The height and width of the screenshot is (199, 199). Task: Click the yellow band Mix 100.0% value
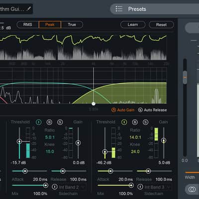pos(126,194)
